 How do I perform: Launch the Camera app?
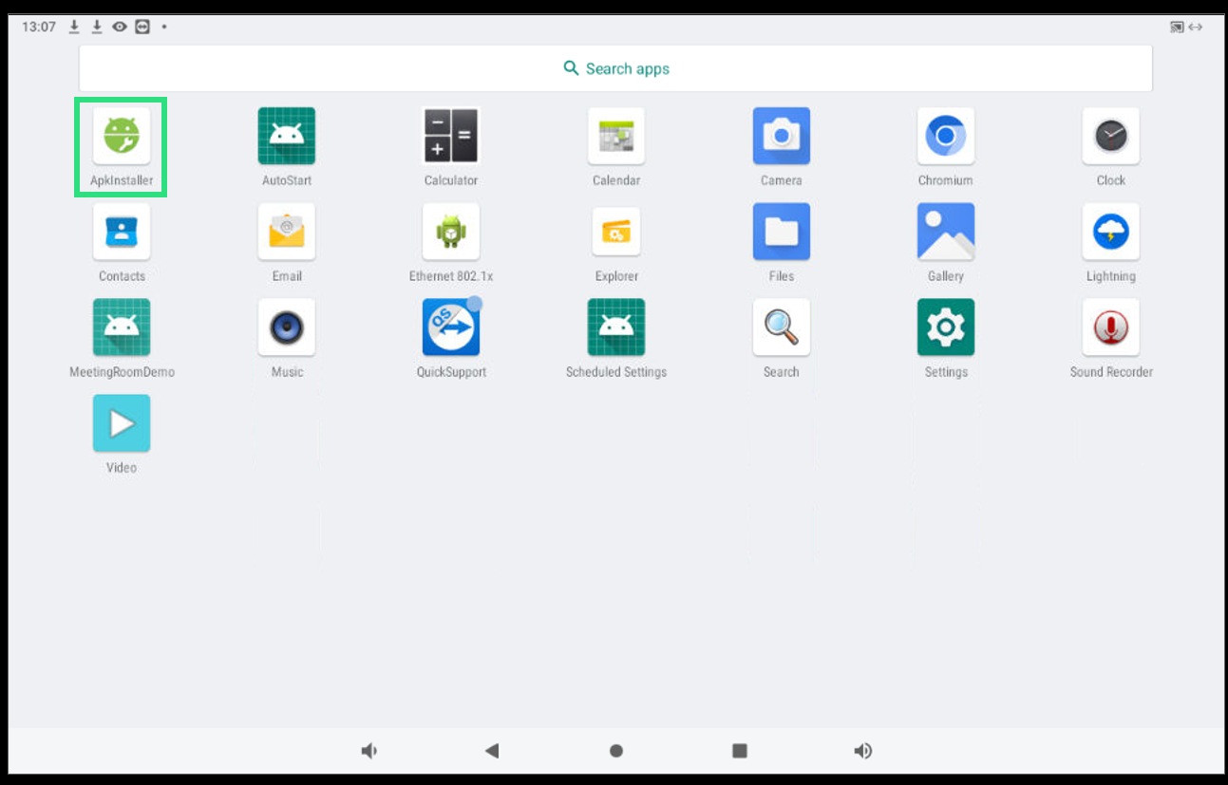click(x=782, y=136)
